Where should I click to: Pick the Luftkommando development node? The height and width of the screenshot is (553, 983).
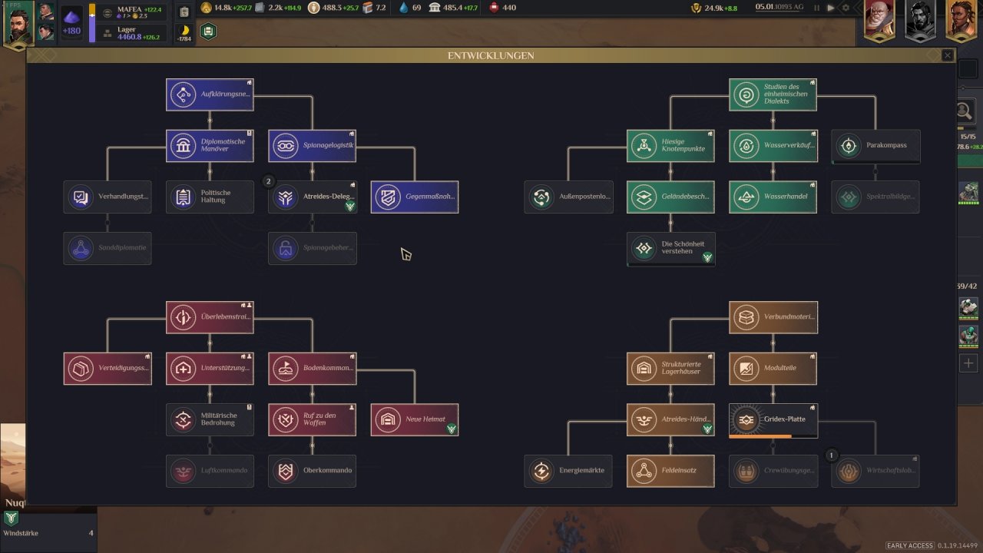point(210,471)
